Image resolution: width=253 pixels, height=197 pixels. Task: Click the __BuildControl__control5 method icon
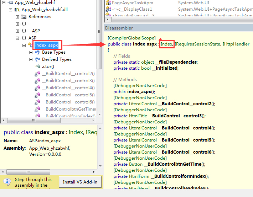pyautogui.click(x=37, y=95)
